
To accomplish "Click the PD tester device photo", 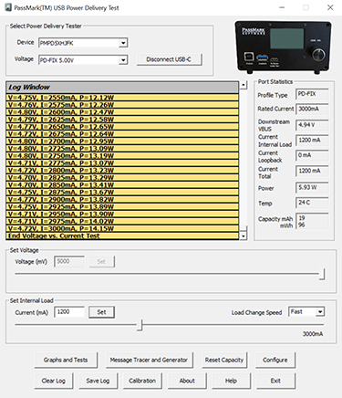I will coord(283,47).
